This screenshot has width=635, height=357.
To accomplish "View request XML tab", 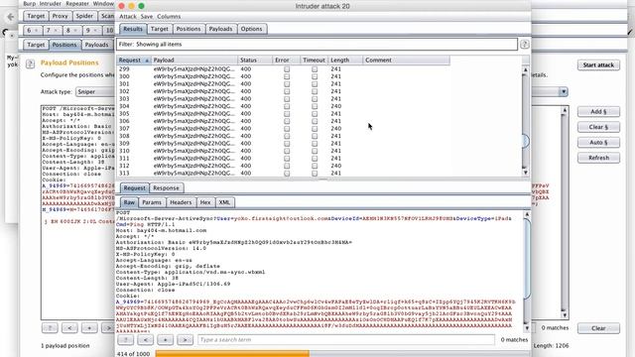I will (x=224, y=202).
